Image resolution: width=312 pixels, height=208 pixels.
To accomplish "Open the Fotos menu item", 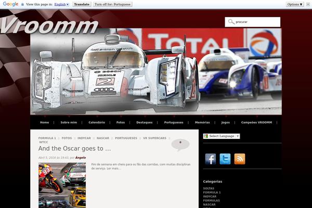I will tap(121, 122).
